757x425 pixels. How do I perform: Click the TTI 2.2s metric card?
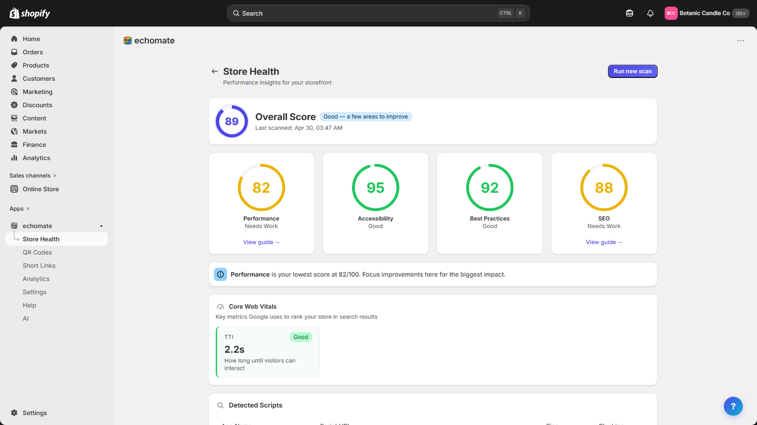click(268, 352)
